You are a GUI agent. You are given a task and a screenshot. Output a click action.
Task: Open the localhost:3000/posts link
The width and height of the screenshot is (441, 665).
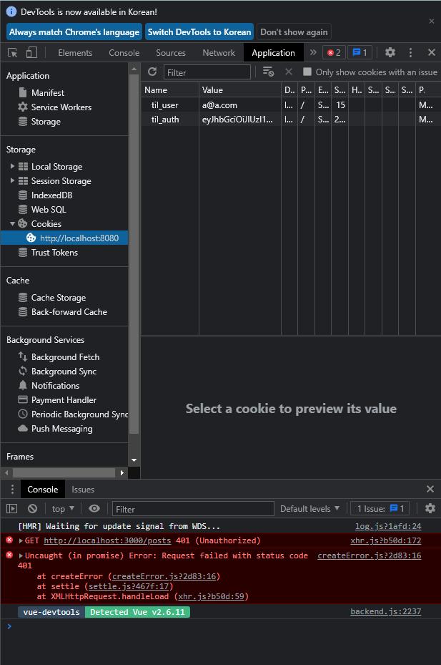pos(107,540)
